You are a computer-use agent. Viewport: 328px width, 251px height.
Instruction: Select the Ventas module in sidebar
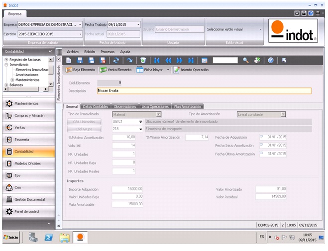(x=28, y=128)
